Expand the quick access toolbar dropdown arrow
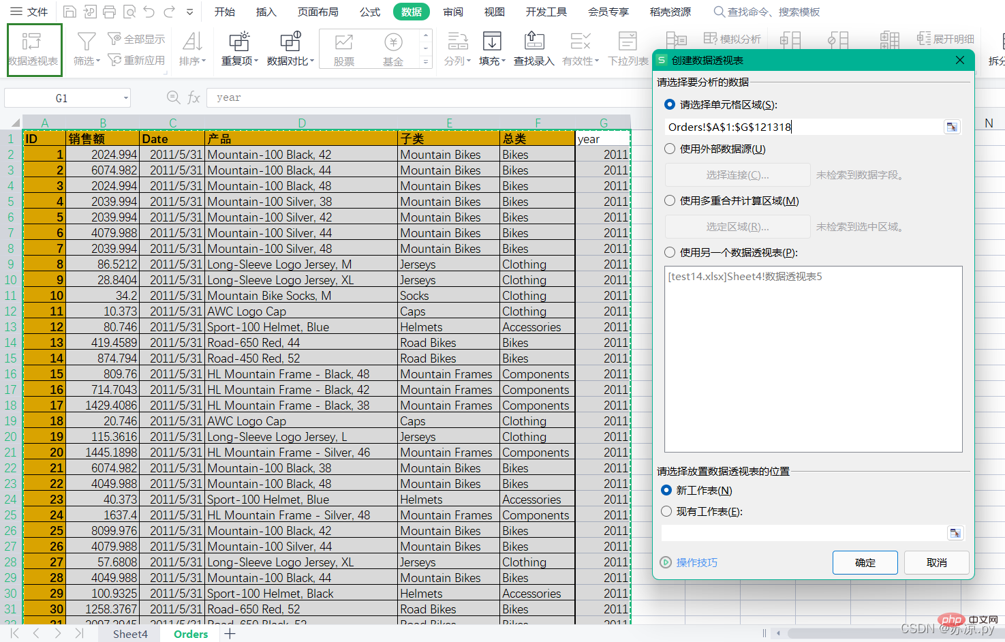This screenshot has height=642, width=1005. point(190,12)
